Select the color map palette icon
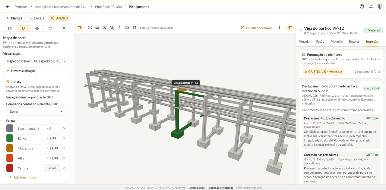This screenshot has width=386, height=190. click(x=23, y=28)
